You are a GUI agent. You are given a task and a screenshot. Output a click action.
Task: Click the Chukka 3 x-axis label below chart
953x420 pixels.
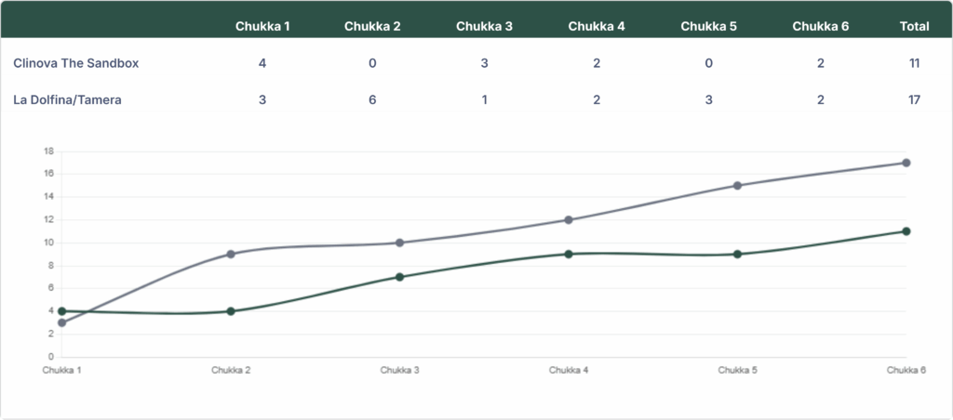pos(399,370)
